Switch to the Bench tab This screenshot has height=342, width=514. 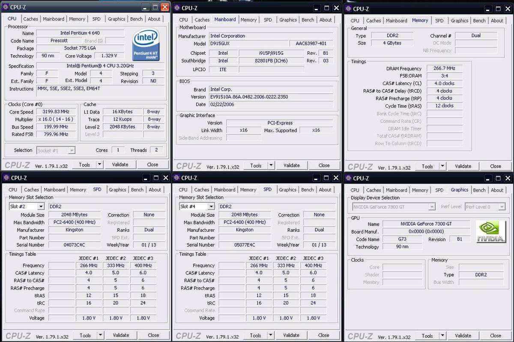[x=136, y=19]
